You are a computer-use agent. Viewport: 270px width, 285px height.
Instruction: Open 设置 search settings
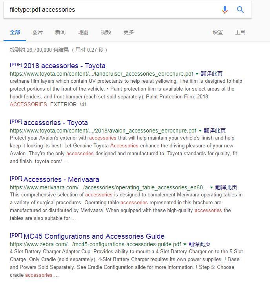point(218,33)
